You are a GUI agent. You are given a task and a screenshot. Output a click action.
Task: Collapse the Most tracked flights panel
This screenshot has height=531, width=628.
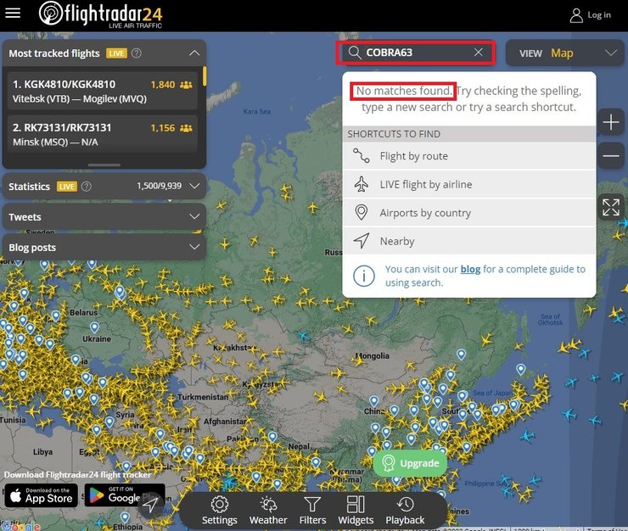(194, 53)
